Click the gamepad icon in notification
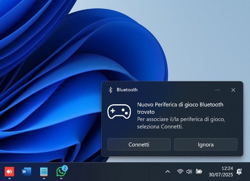The image size is (250, 181). click(119, 112)
